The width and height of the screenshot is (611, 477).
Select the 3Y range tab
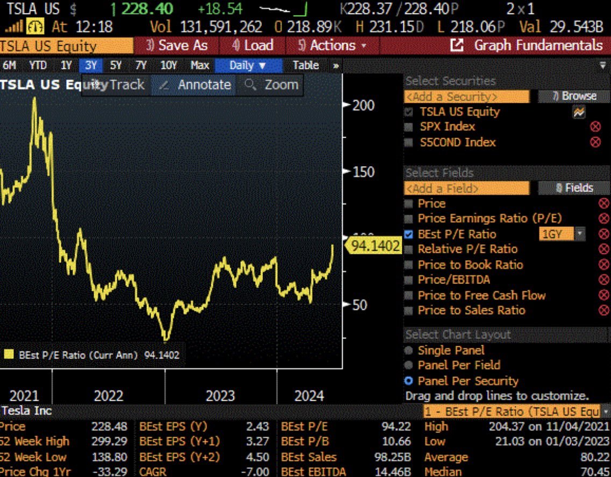91,66
